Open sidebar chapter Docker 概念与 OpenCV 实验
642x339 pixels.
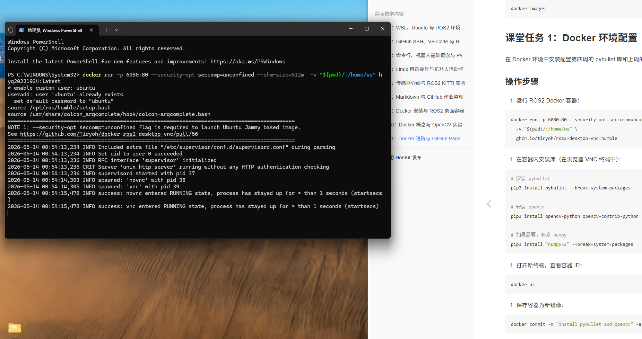point(431,125)
